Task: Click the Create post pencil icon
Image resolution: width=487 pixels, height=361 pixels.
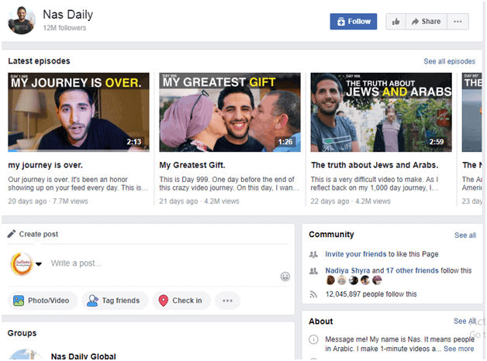Action: tap(12, 234)
